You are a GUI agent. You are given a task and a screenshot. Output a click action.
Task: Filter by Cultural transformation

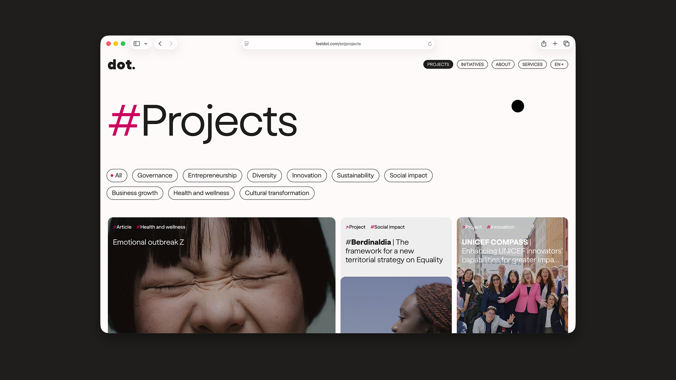277,193
